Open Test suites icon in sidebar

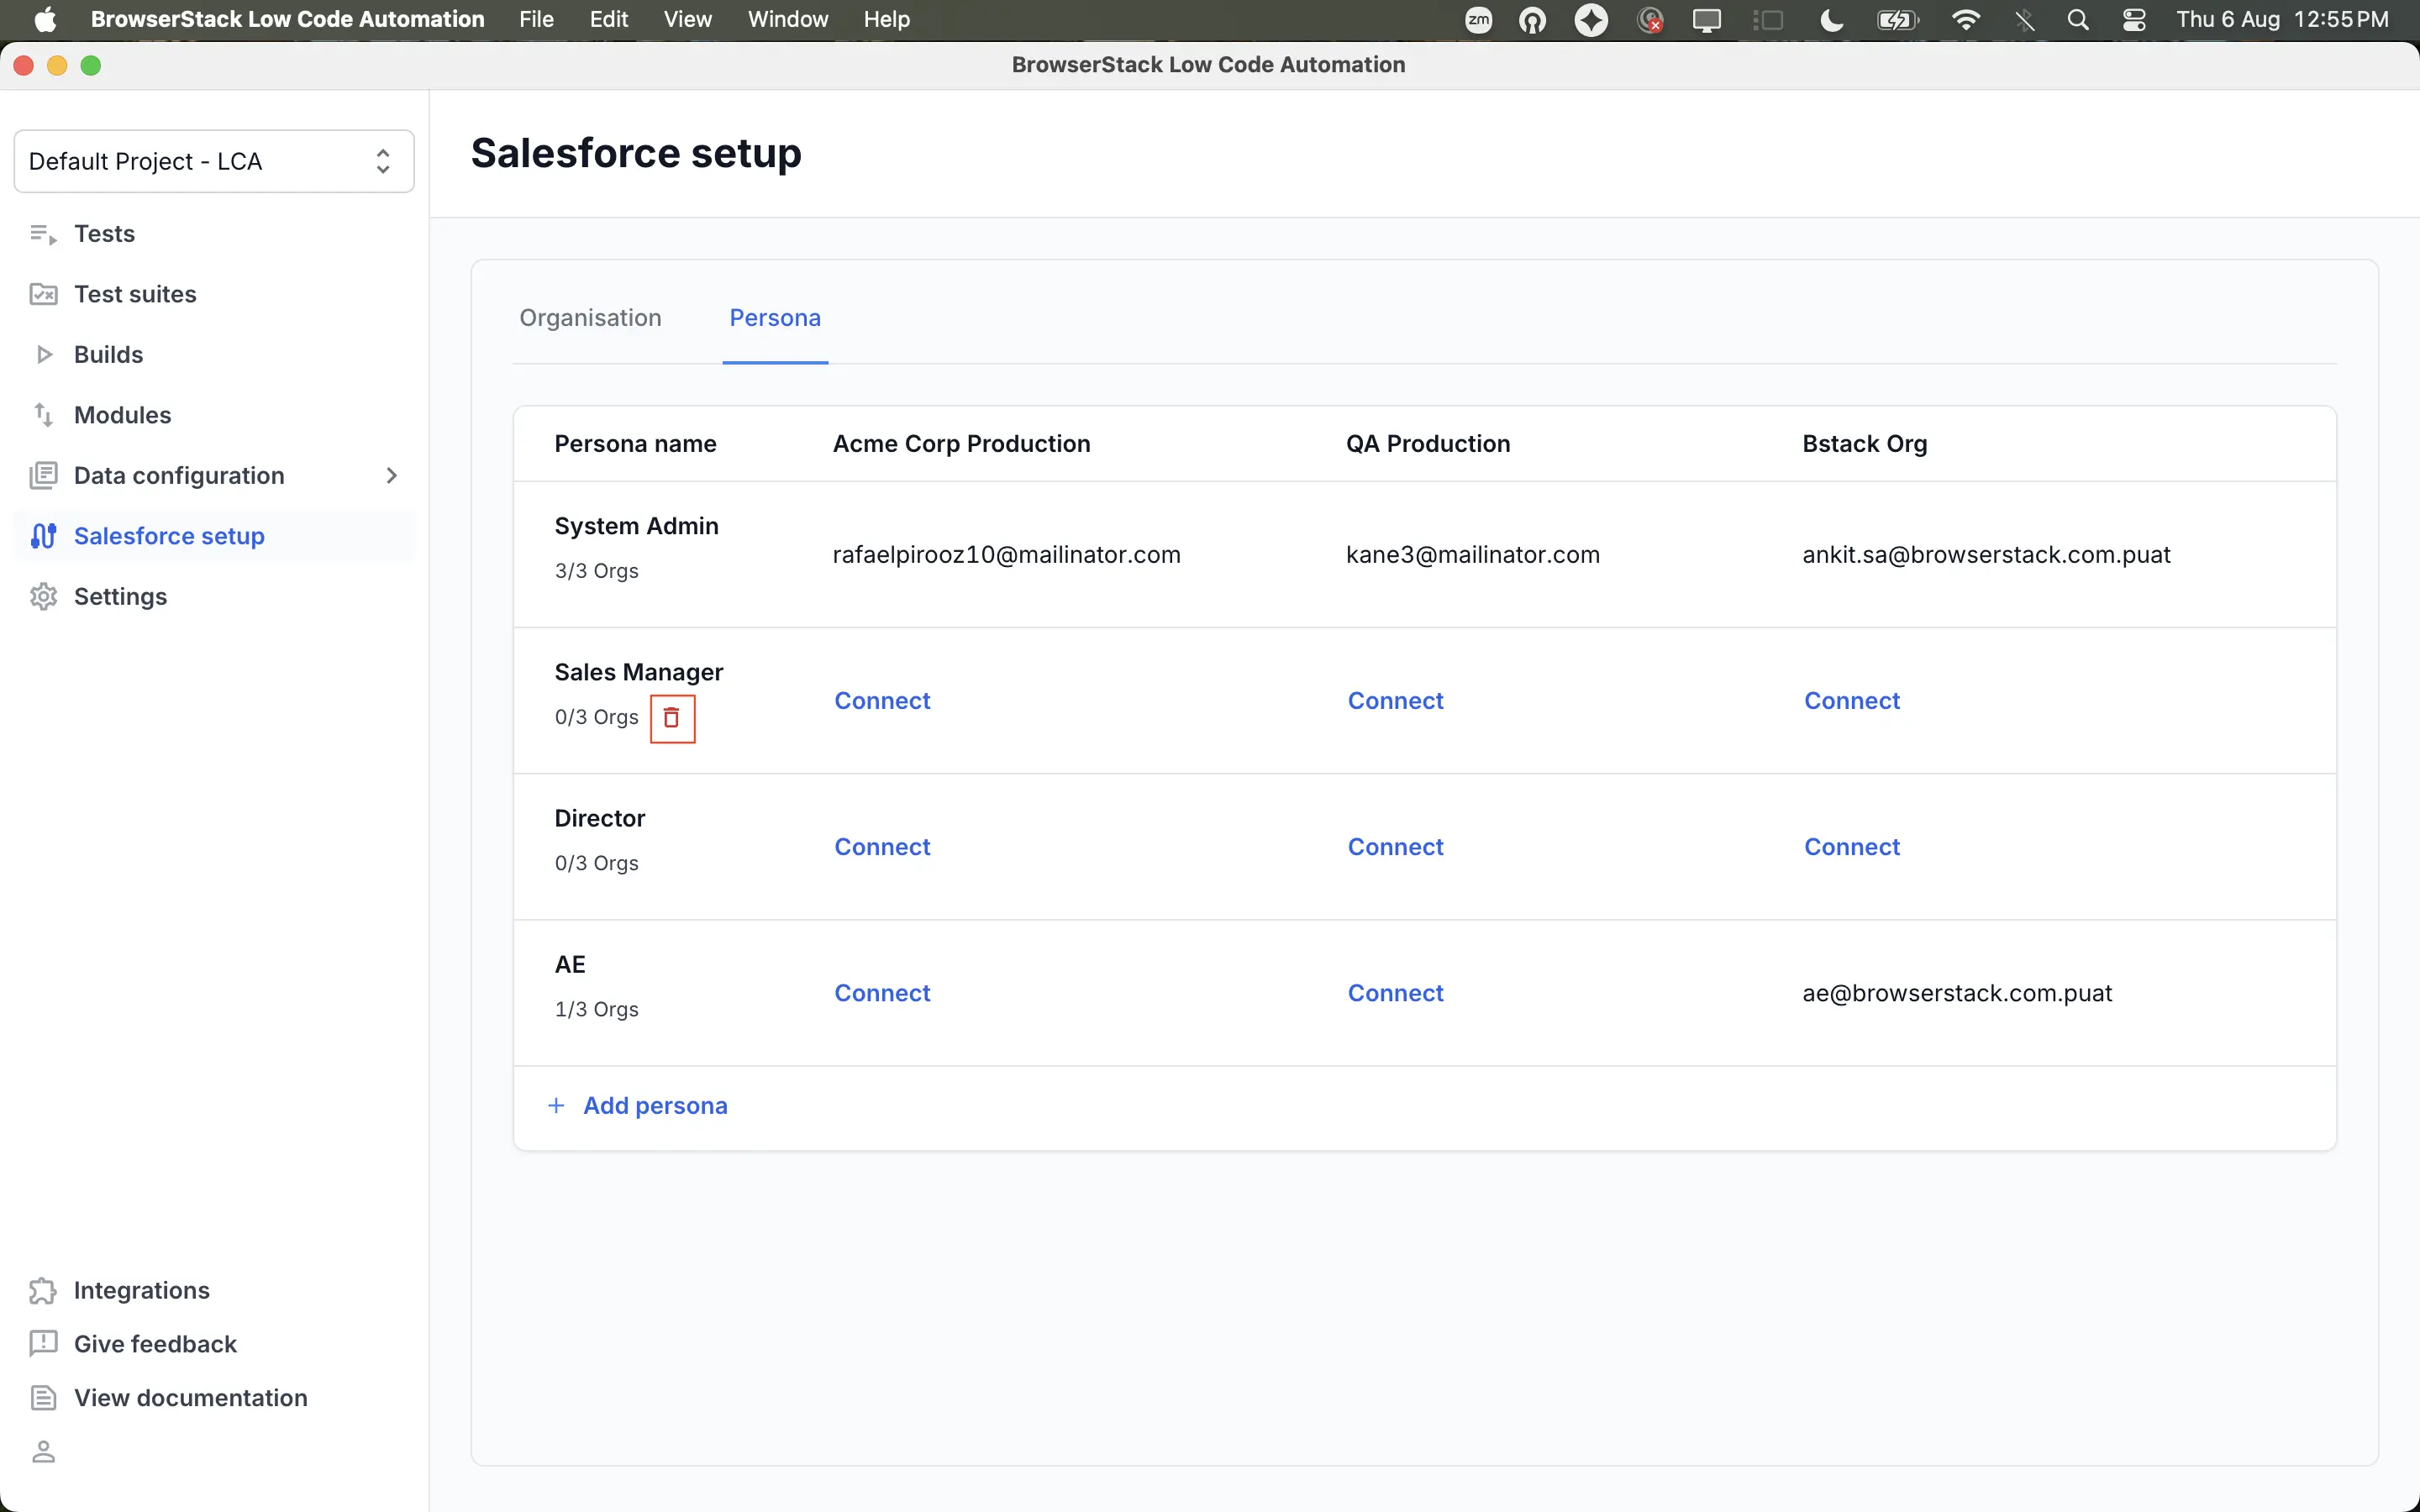coord(43,294)
